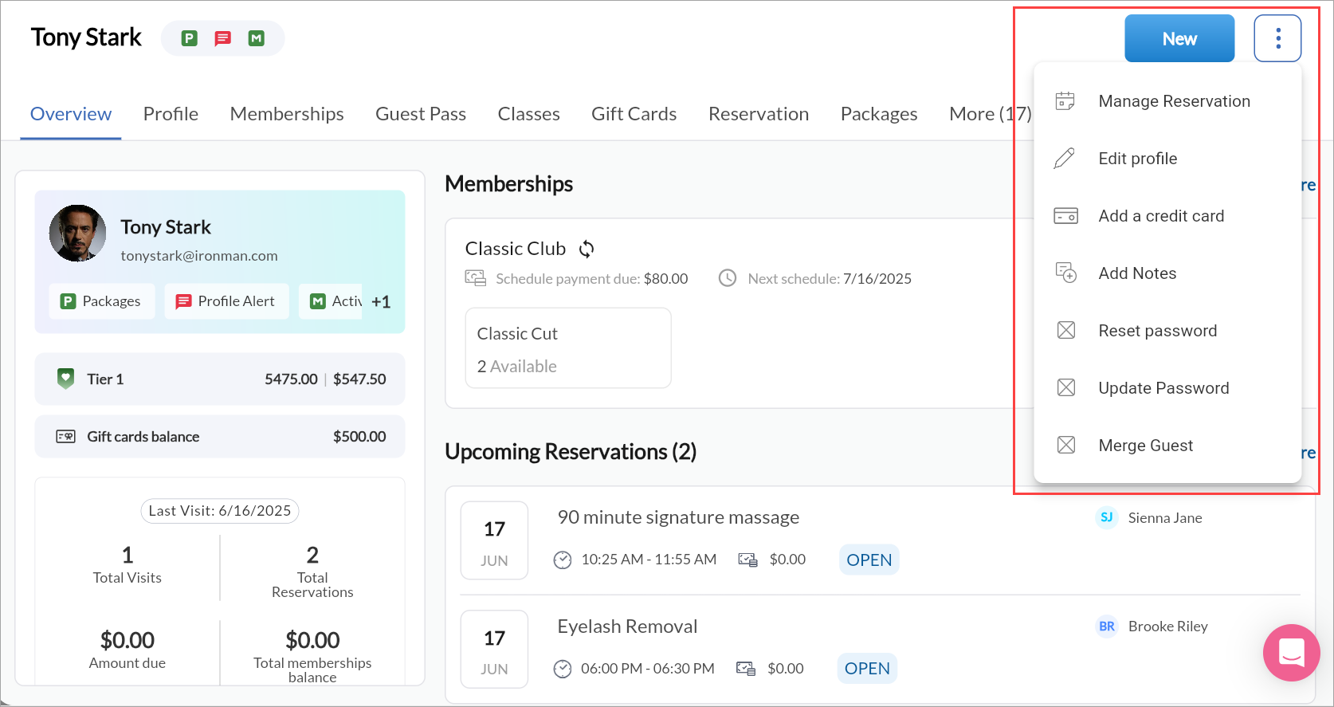
Task: Click the Brooke Riley provider name
Action: pyautogui.click(x=1168, y=626)
